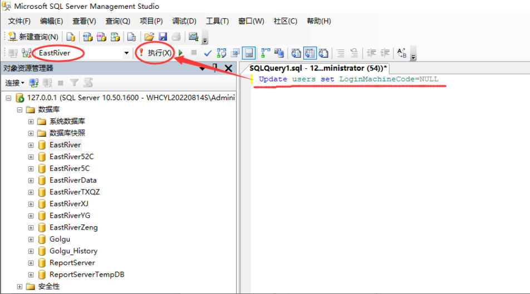Close the 对象资源管理器 panel
530x294 pixels.
click(x=228, y=68)
